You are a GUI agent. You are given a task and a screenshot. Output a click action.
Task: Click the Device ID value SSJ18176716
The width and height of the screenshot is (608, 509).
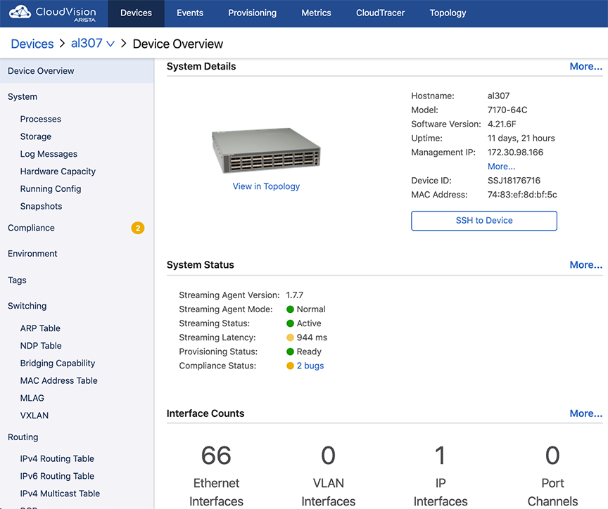pos(514,181)
